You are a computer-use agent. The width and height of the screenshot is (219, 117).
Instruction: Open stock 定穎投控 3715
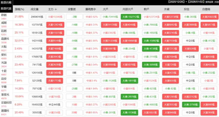point(6,105)
